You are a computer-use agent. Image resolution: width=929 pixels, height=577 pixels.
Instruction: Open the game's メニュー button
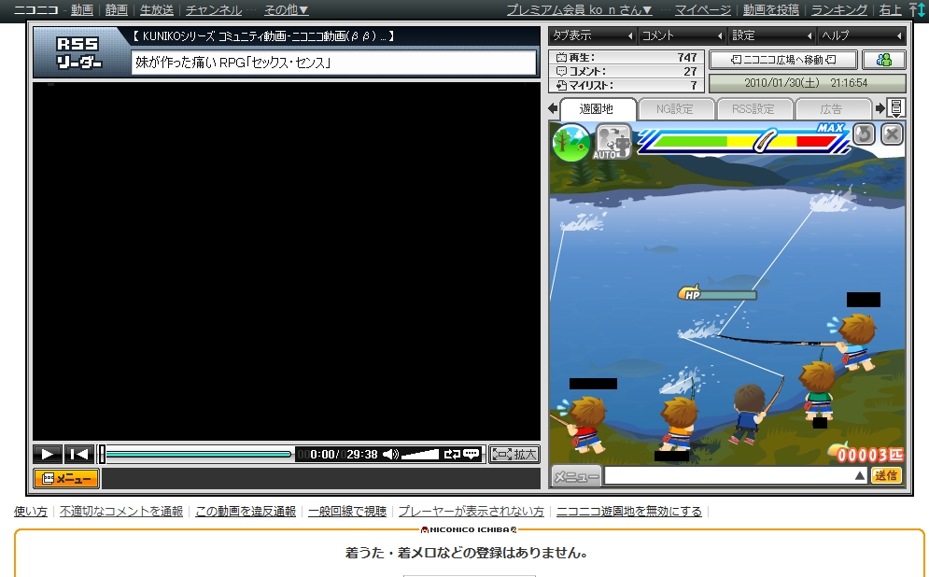[x=576, y=476]
